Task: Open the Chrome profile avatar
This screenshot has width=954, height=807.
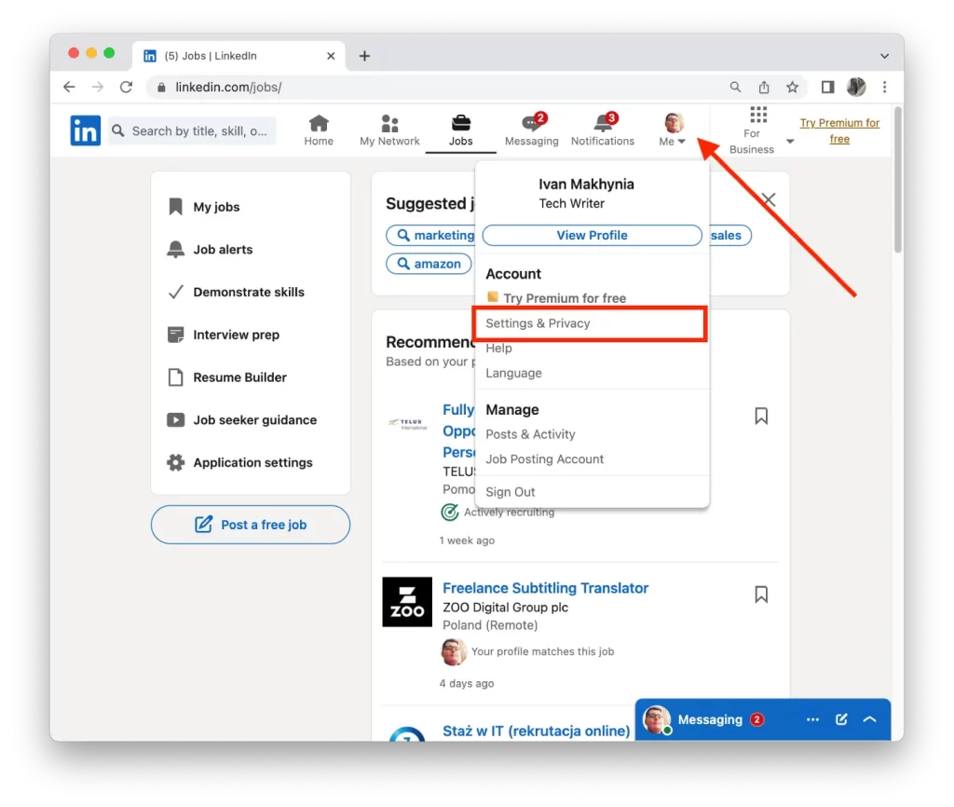Action: pyautogui.click(x=856, y=87)
